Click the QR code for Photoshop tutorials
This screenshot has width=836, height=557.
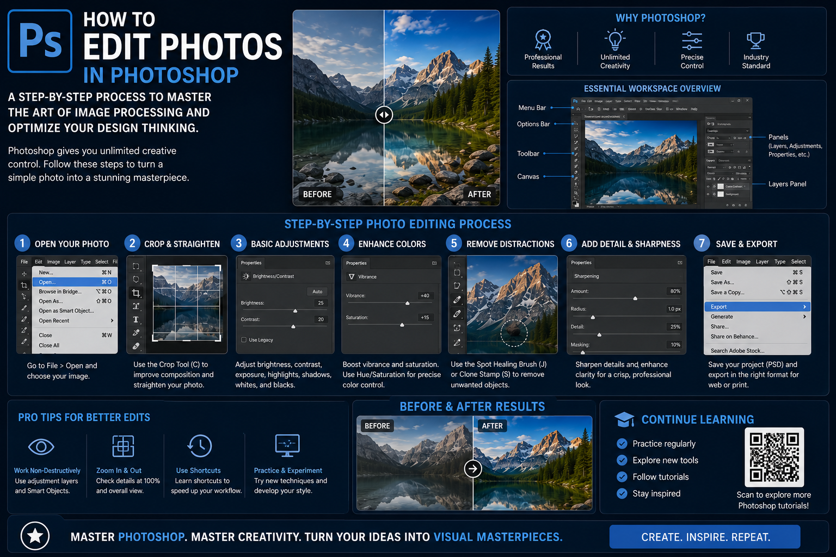point(774,457)
